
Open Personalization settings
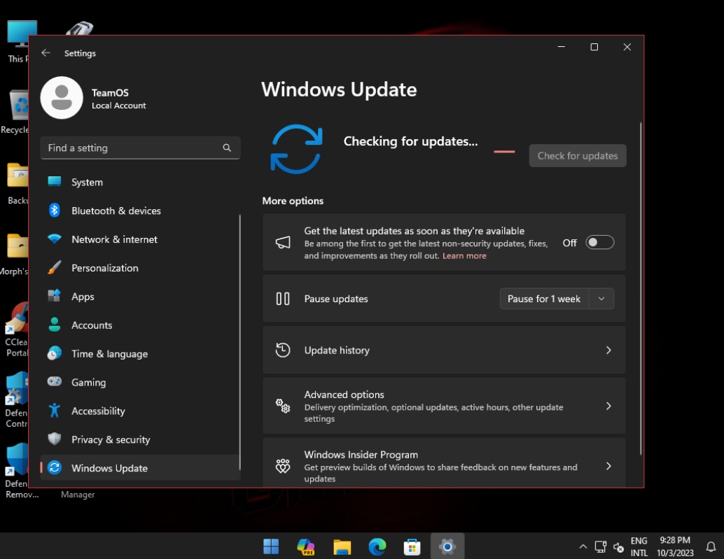pyautogui.click(x=140, y=268)
